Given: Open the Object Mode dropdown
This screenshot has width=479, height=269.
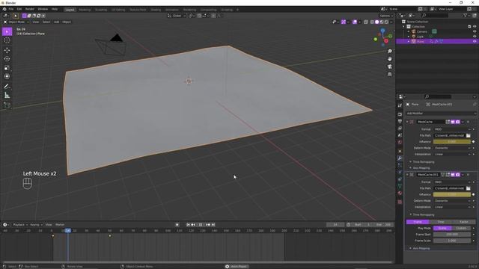Looking at the screenshot, I should (x=16, y=22).
